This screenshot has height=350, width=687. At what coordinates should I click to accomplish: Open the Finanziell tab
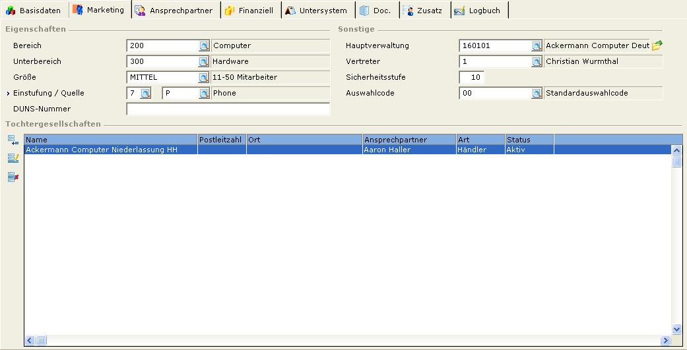pyautogui.click(x=250, y=11)
